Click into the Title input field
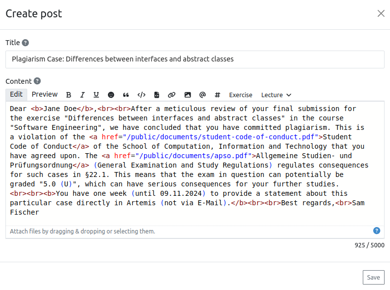The image size is (390, 290). 195,59
